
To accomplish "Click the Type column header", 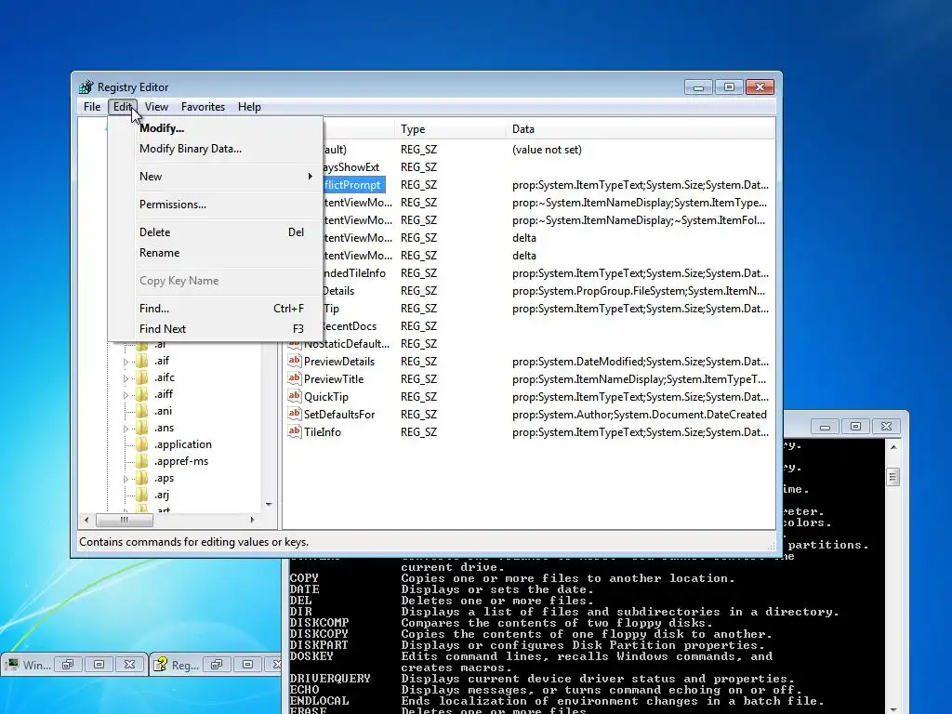I will coord(450,128).
